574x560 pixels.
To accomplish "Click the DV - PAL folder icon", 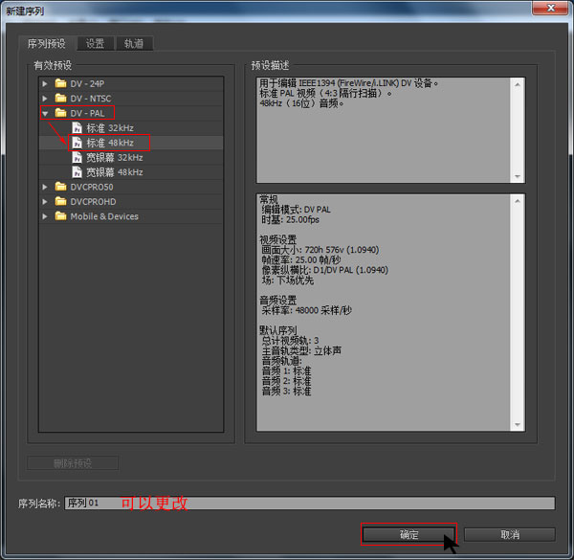I will [61, 113].
